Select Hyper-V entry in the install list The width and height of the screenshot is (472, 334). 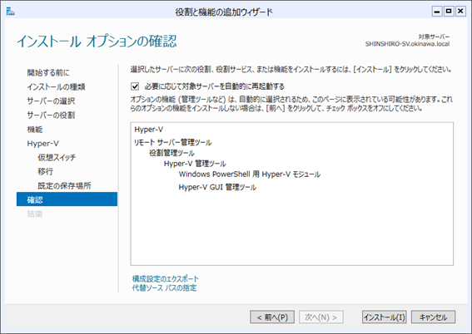[x=149, y=130]
